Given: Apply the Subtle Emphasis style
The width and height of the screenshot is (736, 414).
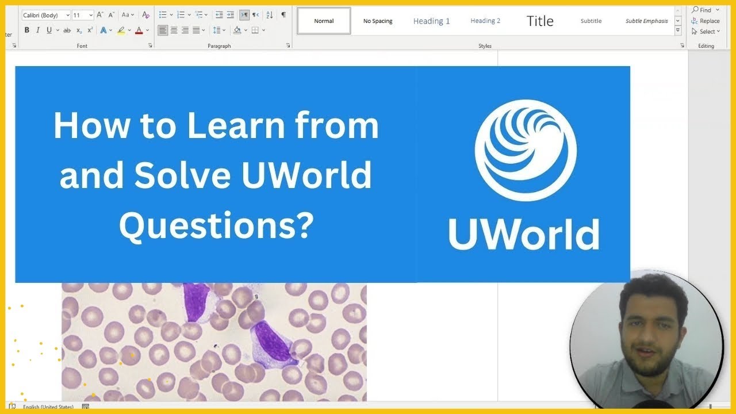Looking at the screenshot, I should point(647,21).
